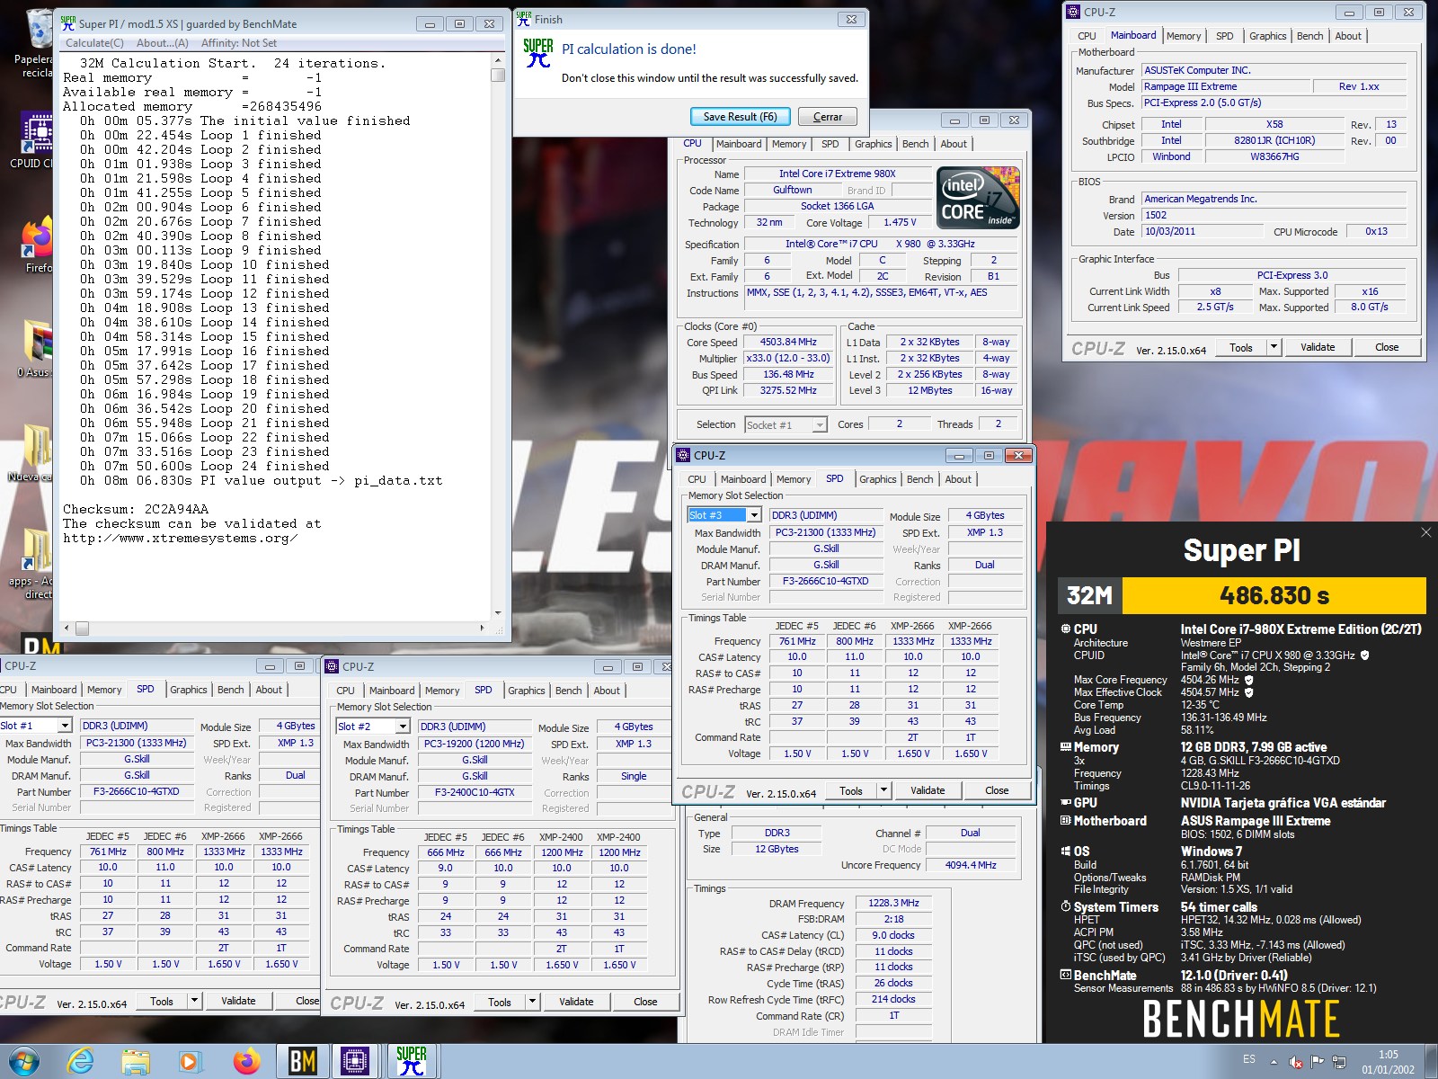Open Memory tab in Slot #1 CPU-Z window
This screenshot has height=1079, width=1438.
coord(104,690)
